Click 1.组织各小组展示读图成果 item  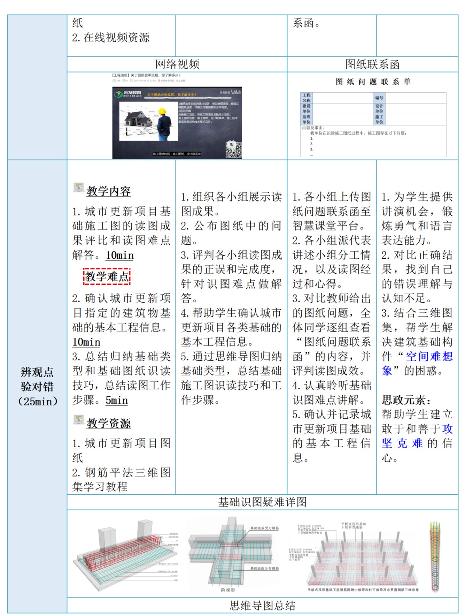tap(231, 204)
